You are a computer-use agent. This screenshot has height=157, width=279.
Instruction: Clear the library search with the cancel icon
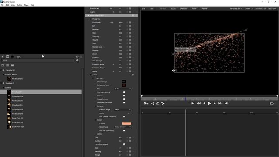click(x=77, y=60)
